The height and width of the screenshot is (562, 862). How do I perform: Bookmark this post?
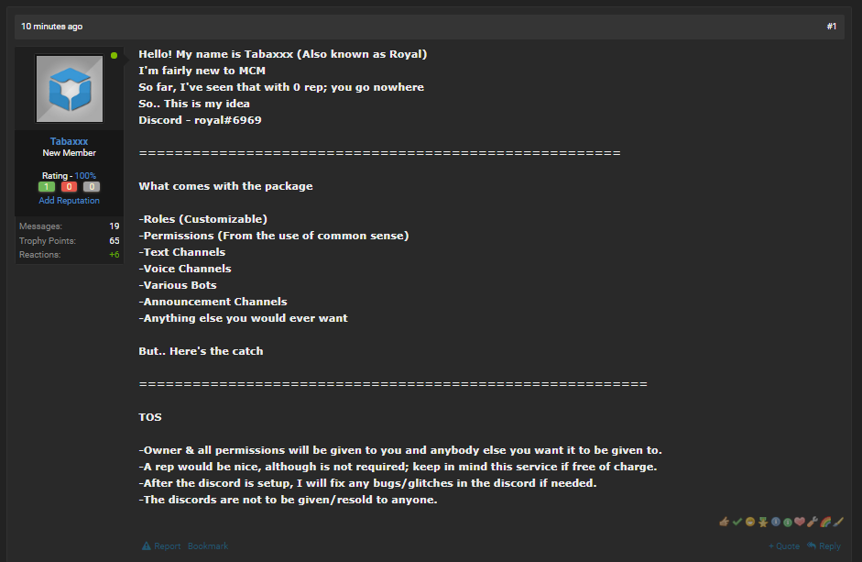(208, 546)
